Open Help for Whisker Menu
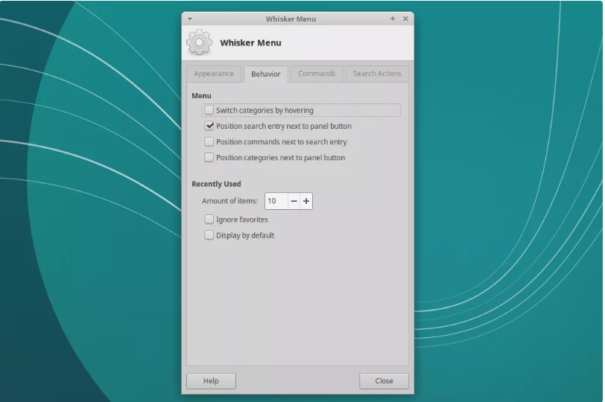605x402 pixels. click(211, 381)
